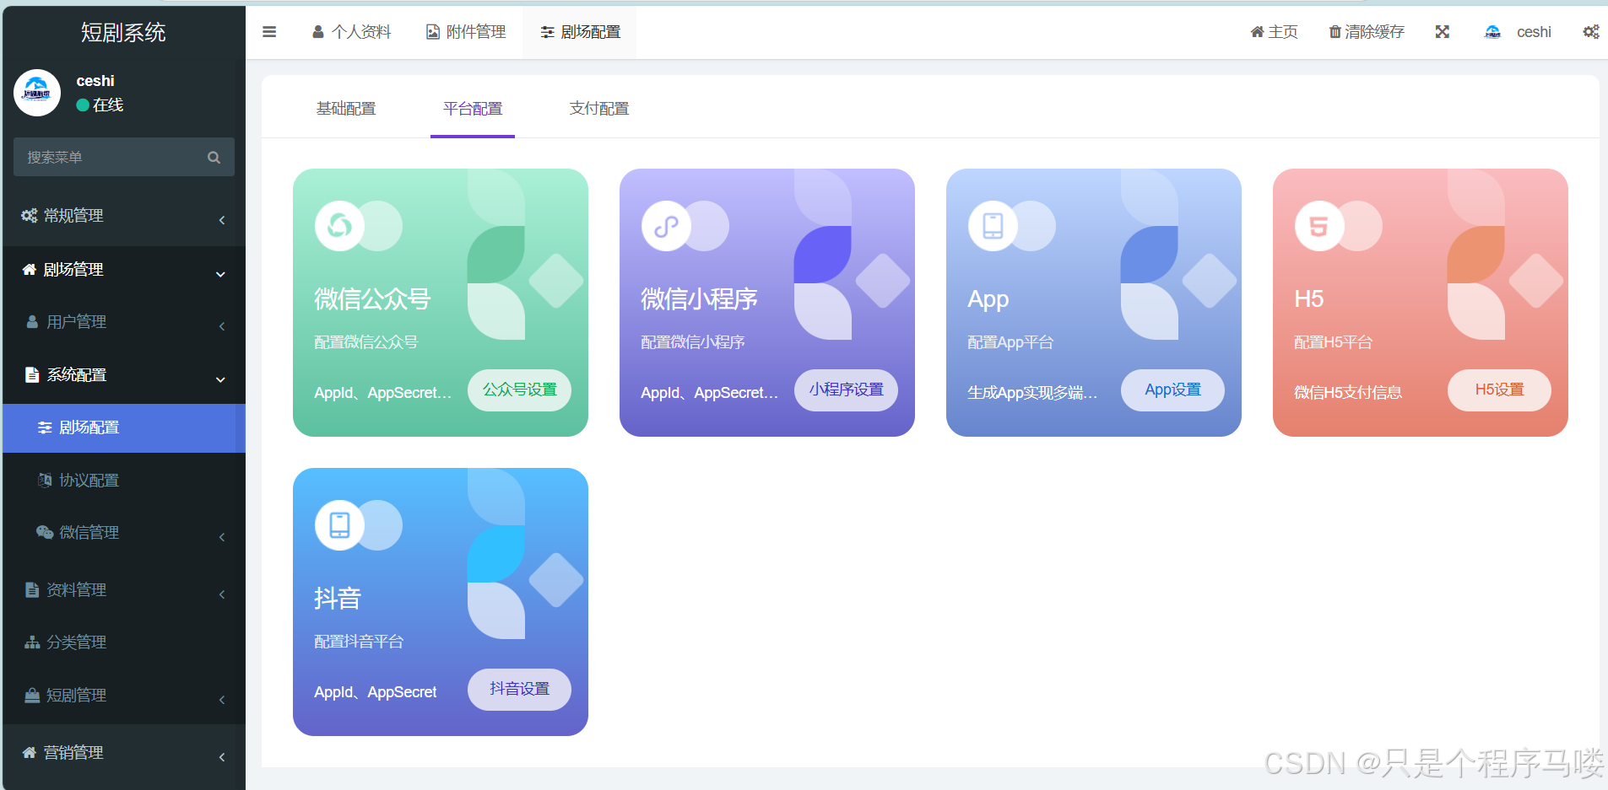Expand the 营销管理 menu arrow
1608x790 pixels.
[x=222, y=757]
